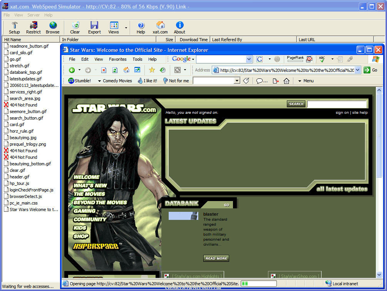Image resolution: width=387 pixels, height=291 pixels.
Task: Go to the IE Home page icon
Action: coord(126,70)
